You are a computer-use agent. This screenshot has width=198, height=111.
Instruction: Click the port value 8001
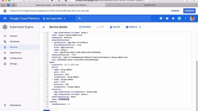(x=63, y=72)
